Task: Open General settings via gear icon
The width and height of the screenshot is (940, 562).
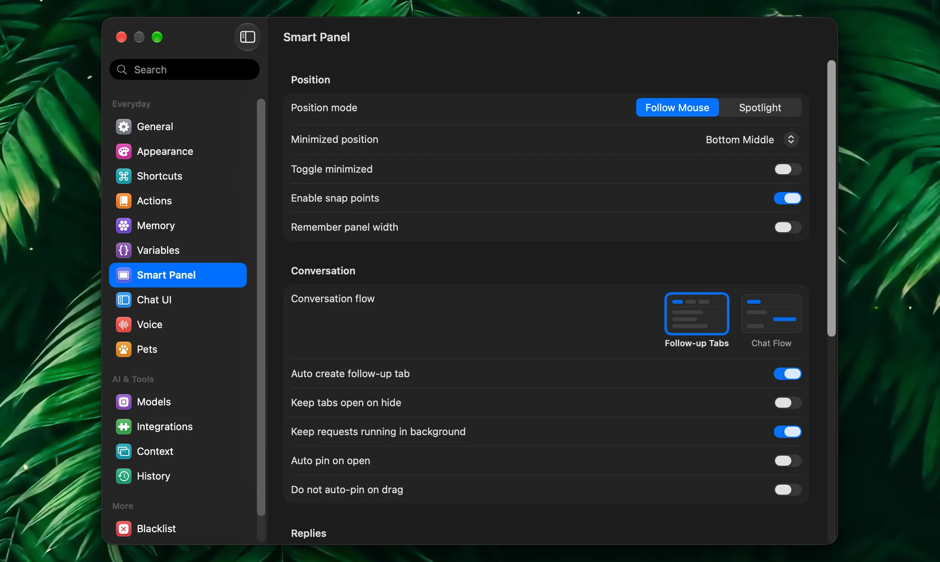Action: 124,126
